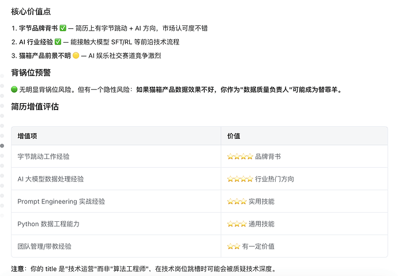Click the green circle before 无明显背锅位风险

(14, 90)
